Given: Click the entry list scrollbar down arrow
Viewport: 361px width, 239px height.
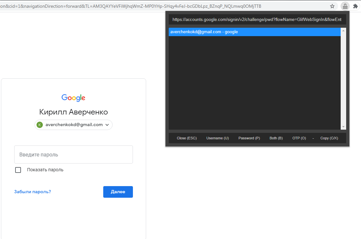Looking at the screenshot, I should (x=343, y=127).
